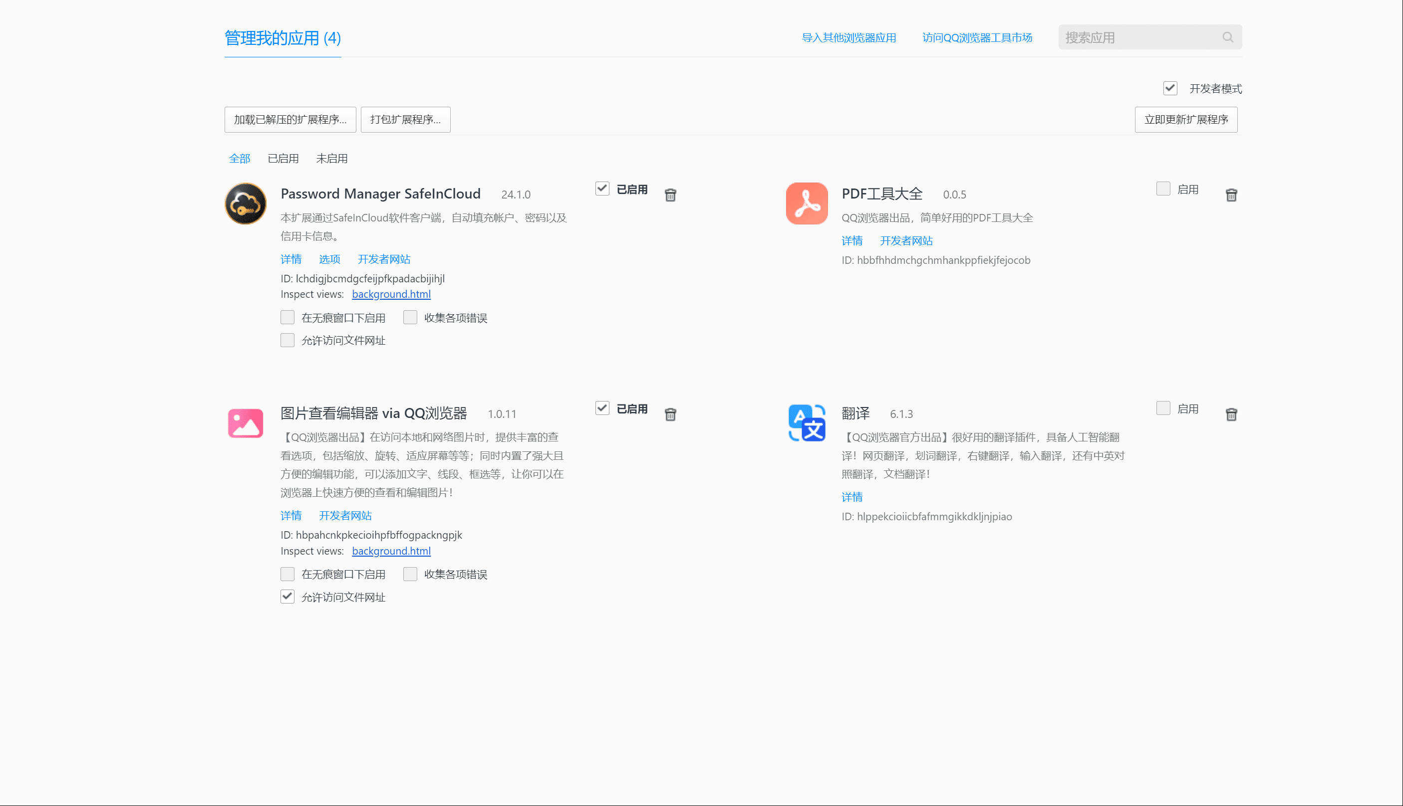Click 打包扩展程序 button

coord(405,120)
